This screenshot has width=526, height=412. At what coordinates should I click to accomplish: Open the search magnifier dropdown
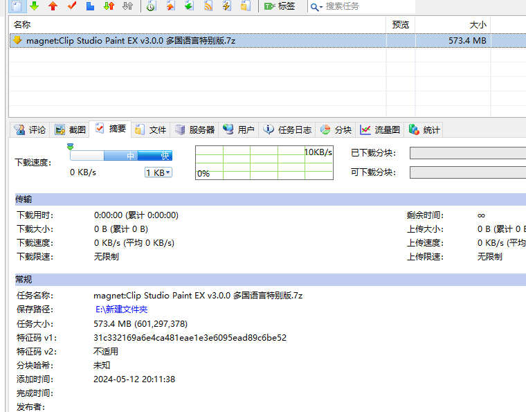pyautogui.click(x=316, y=7)
